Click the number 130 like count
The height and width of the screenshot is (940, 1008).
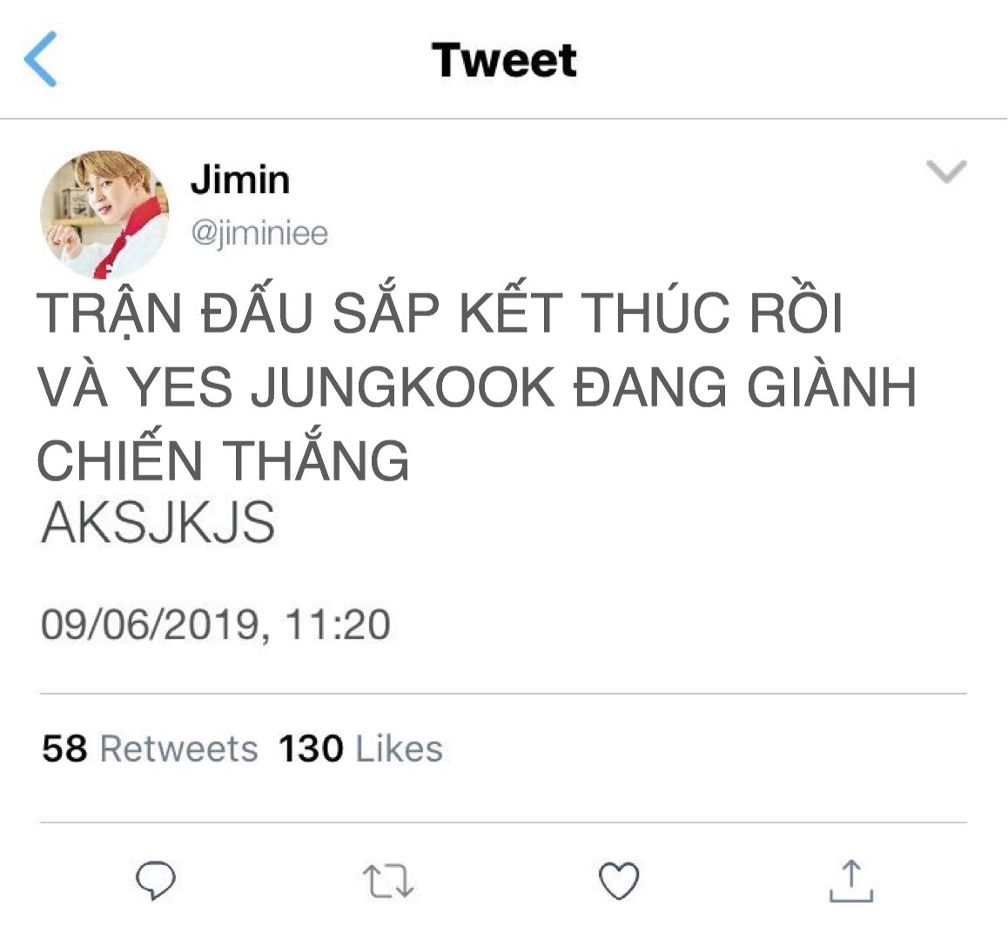311,749
